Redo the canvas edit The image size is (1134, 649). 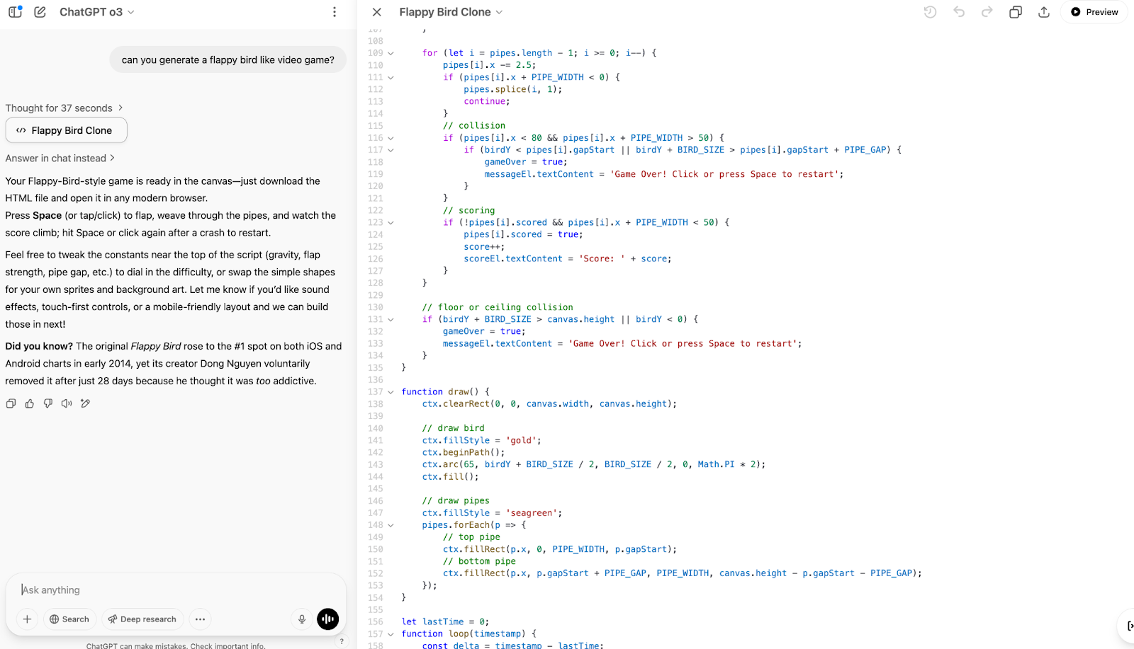coord(987,12)
